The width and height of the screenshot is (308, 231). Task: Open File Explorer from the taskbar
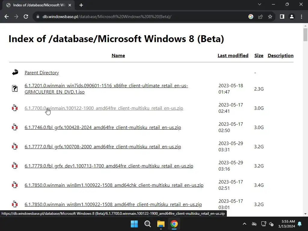coord(161,224)
